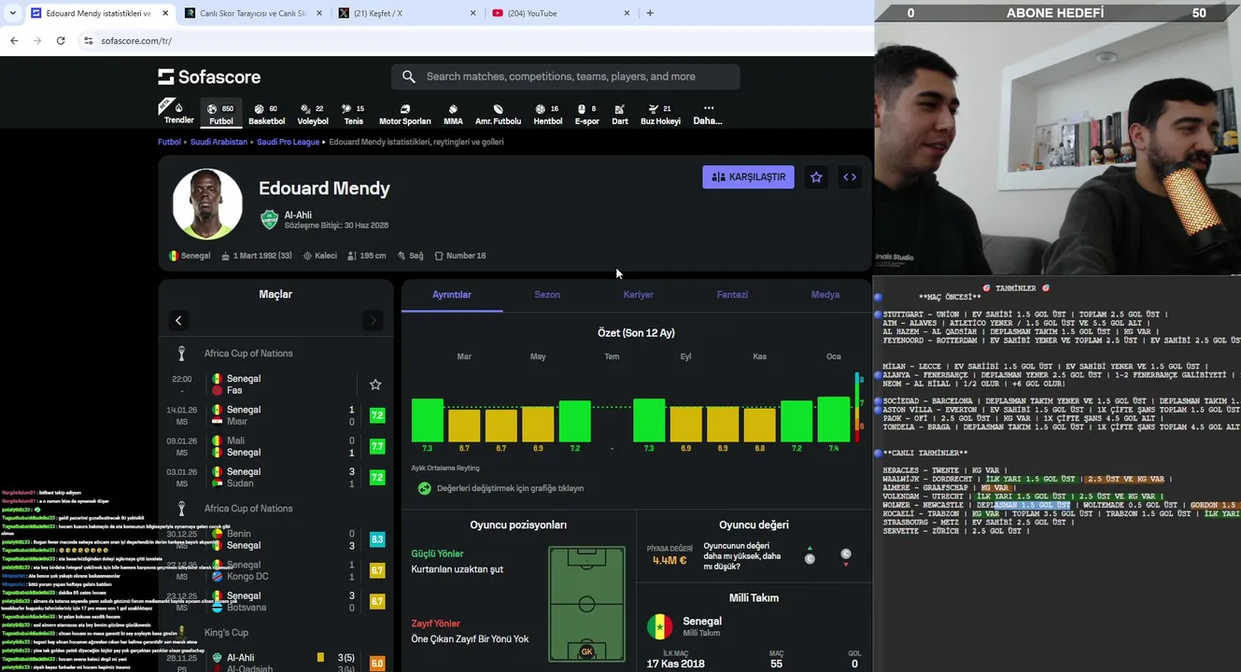Click the search magnifier icon
The width and height of the screenshot is (1241, 672).
pyautogui.click(x=409, y=77)
